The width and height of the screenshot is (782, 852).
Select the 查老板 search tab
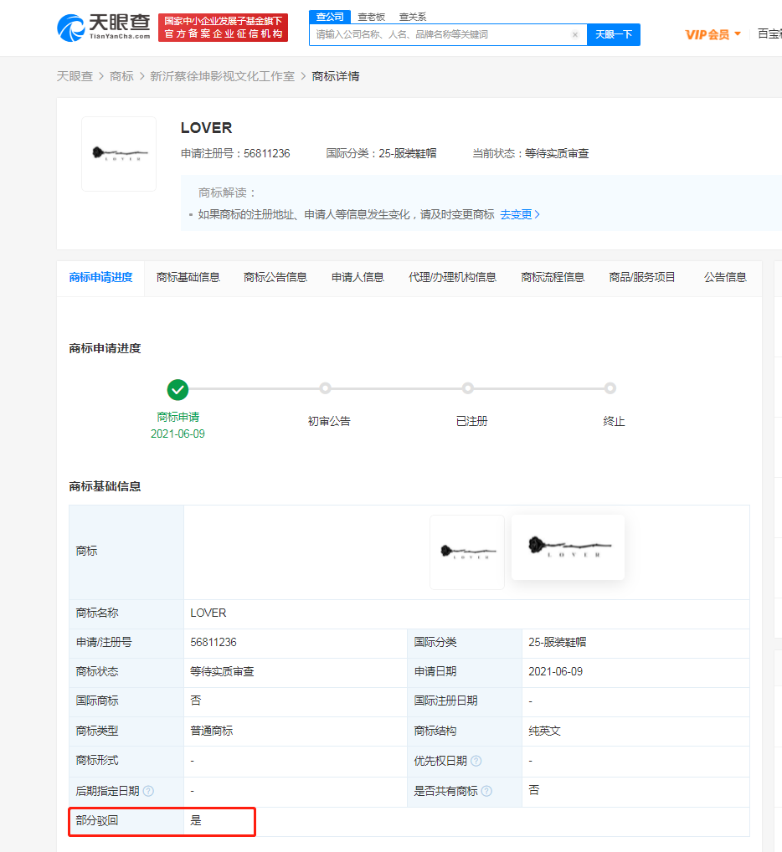click(371, 17)
